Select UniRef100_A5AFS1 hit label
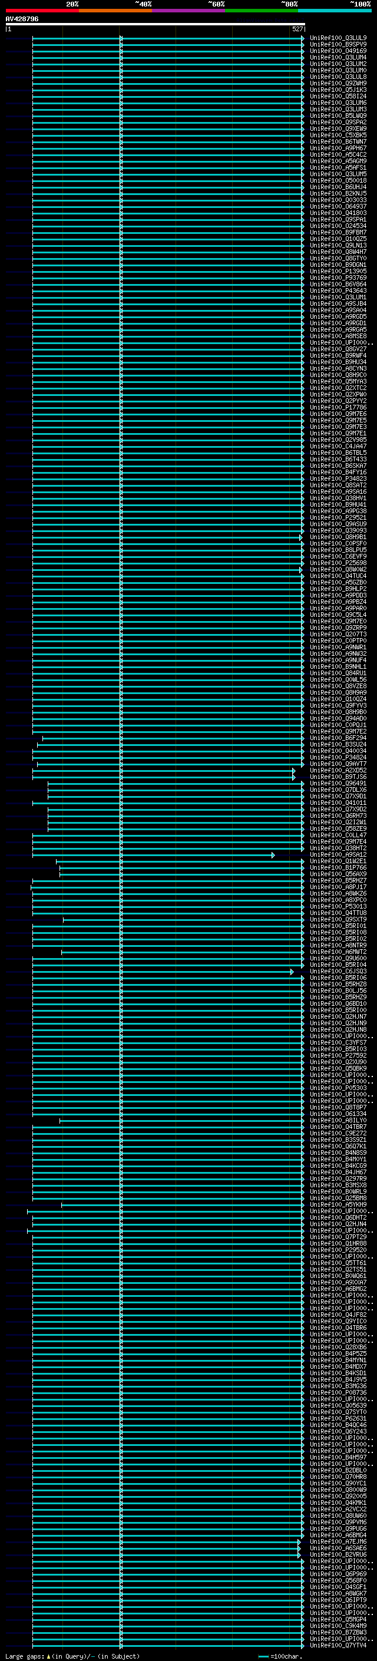This screenshot has height=1661, width=377. (338, 168)
